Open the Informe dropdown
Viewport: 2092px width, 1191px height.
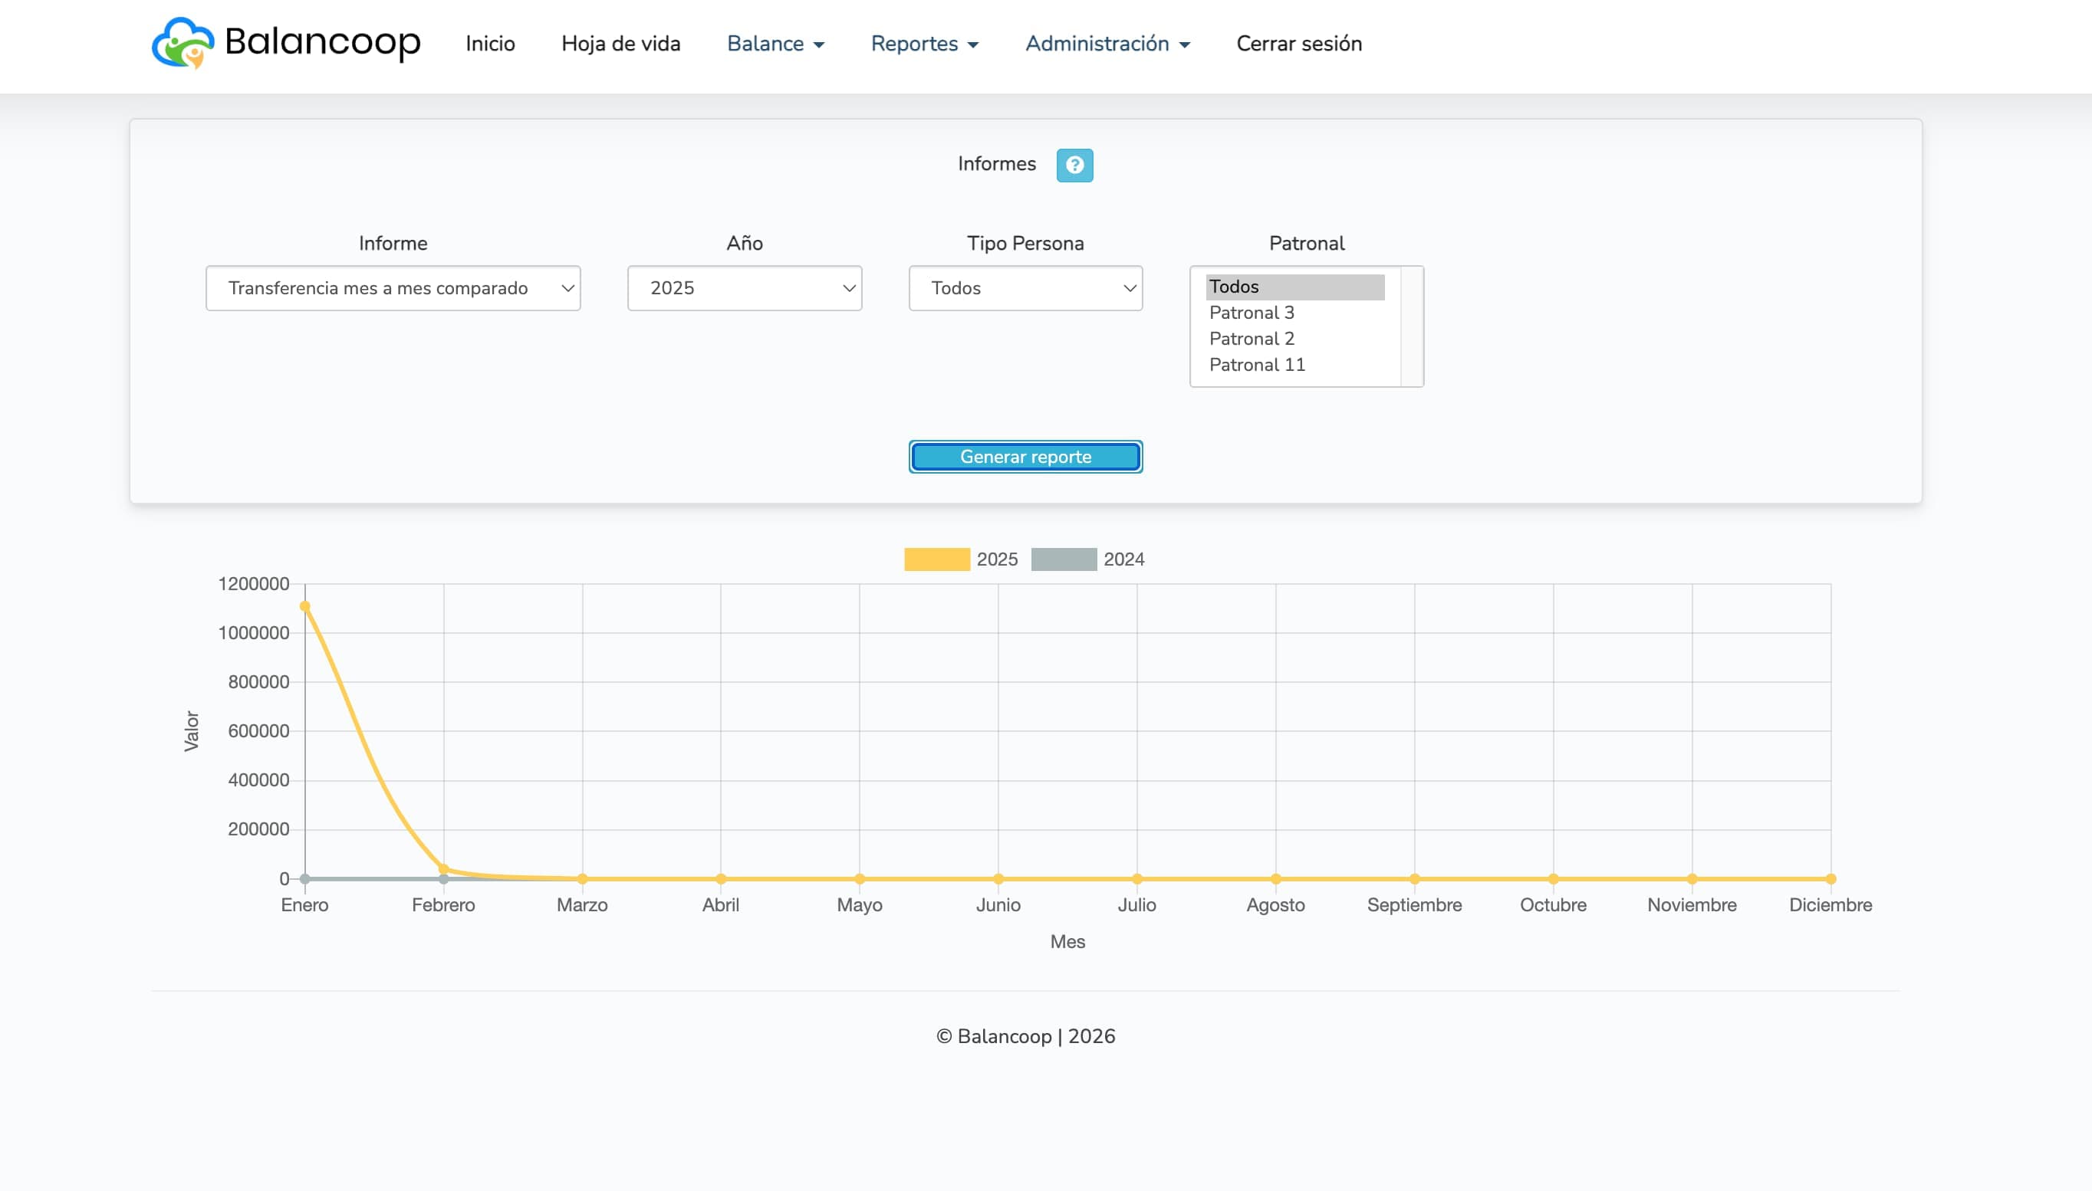coord(393,288)
